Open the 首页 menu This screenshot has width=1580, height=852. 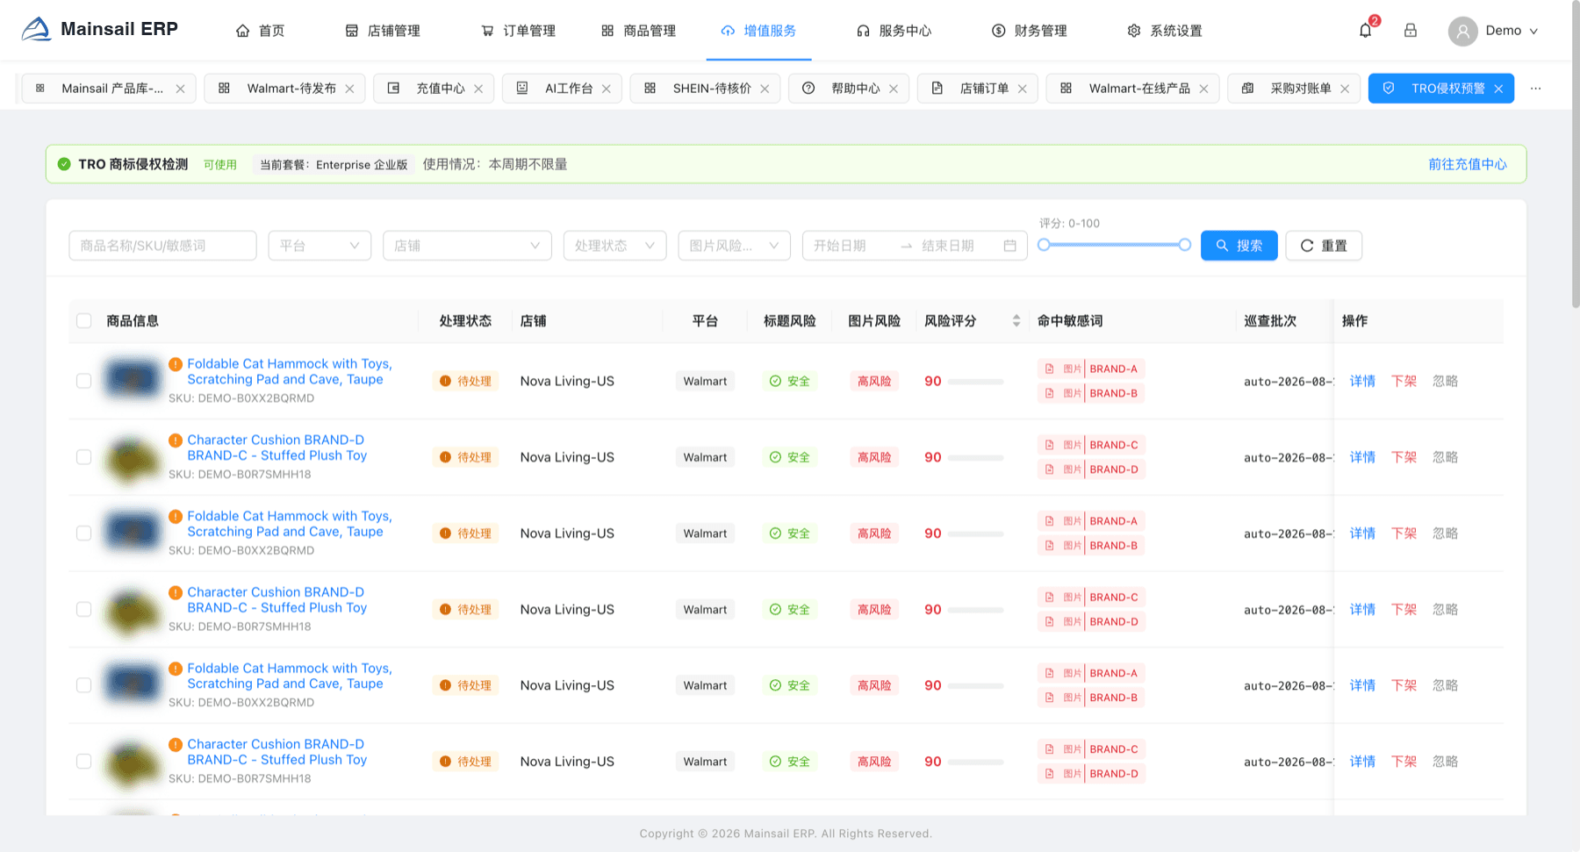[x=260, y=31]
